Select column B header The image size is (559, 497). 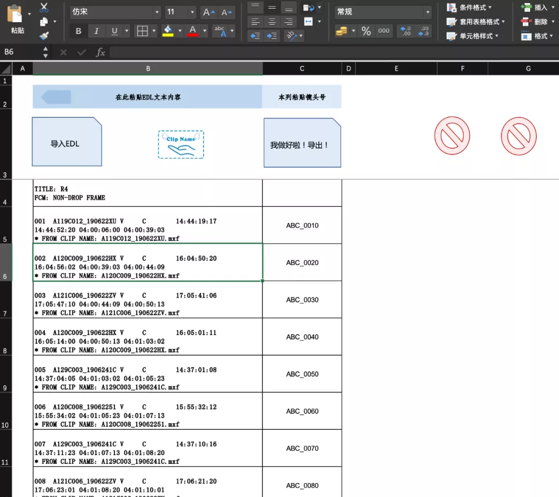[148, 68]
